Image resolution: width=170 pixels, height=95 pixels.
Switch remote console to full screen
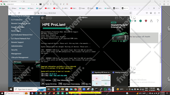124,18
